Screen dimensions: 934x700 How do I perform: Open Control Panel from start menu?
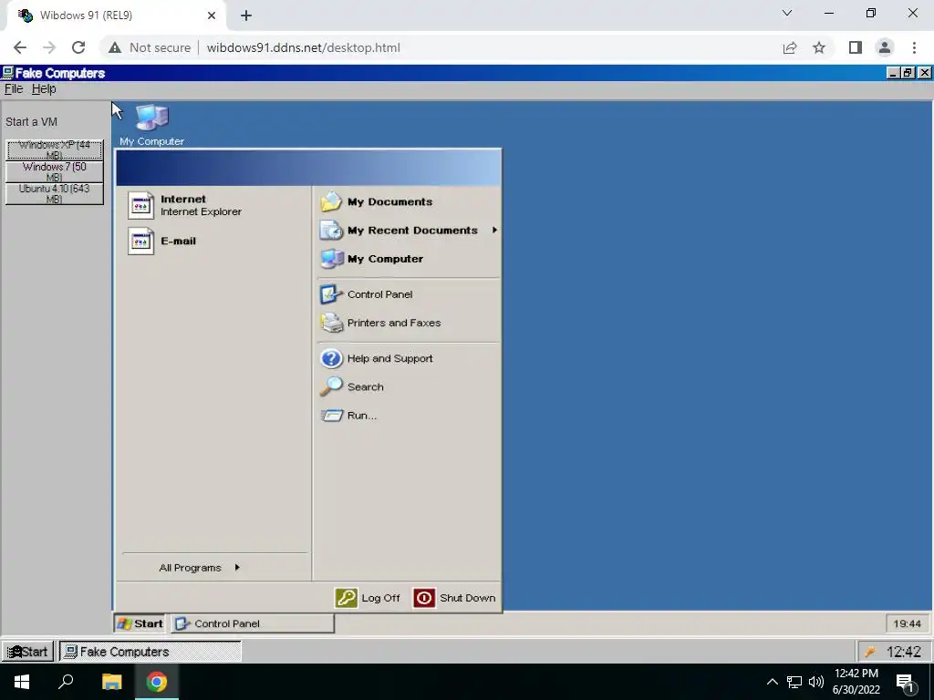point(367,294)
